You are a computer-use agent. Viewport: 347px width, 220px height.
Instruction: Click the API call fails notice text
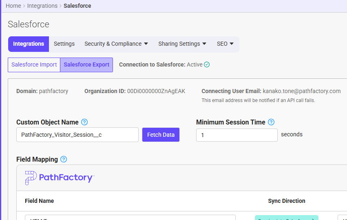(x=258, y=100)
